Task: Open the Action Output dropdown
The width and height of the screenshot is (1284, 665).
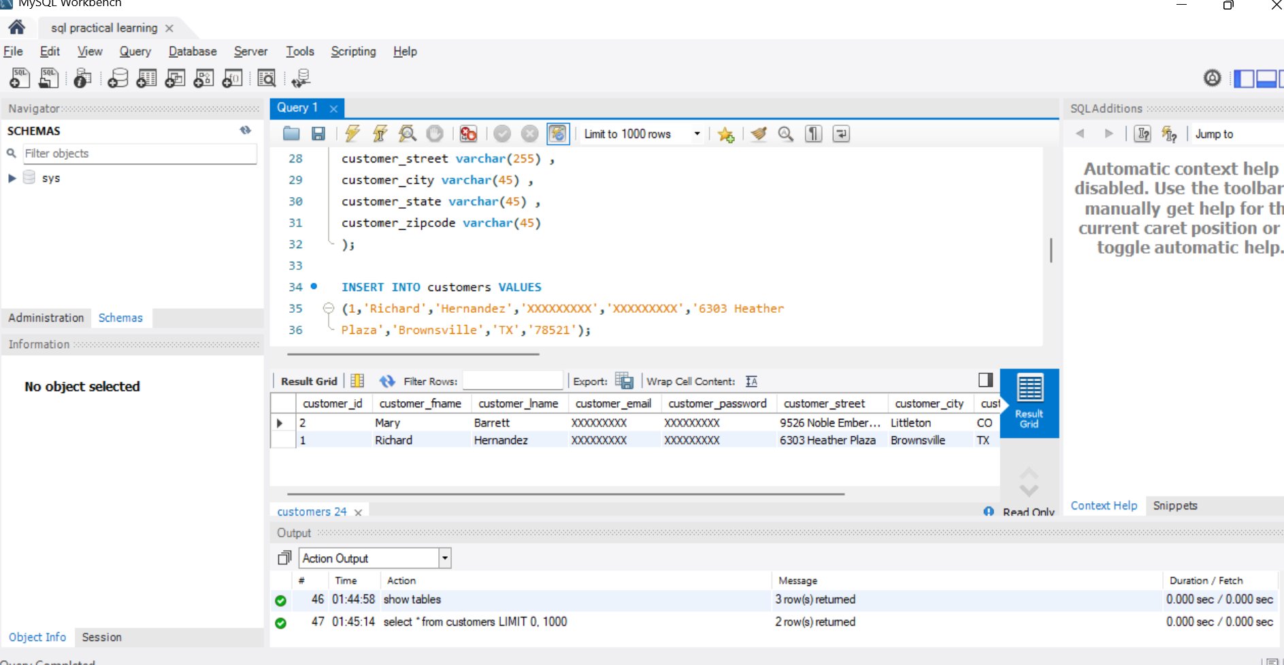Action: coord(444,558)
